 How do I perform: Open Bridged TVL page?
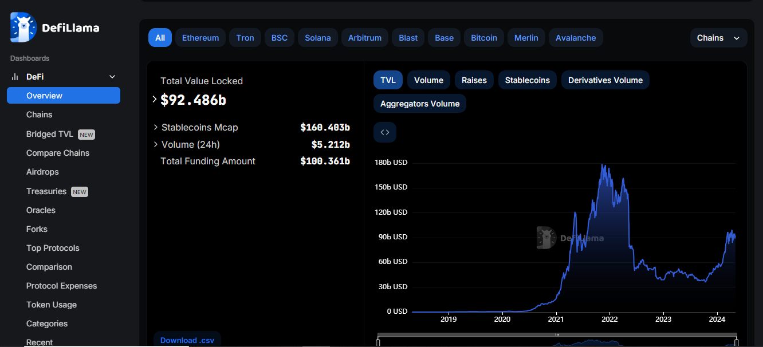[49, 134]
